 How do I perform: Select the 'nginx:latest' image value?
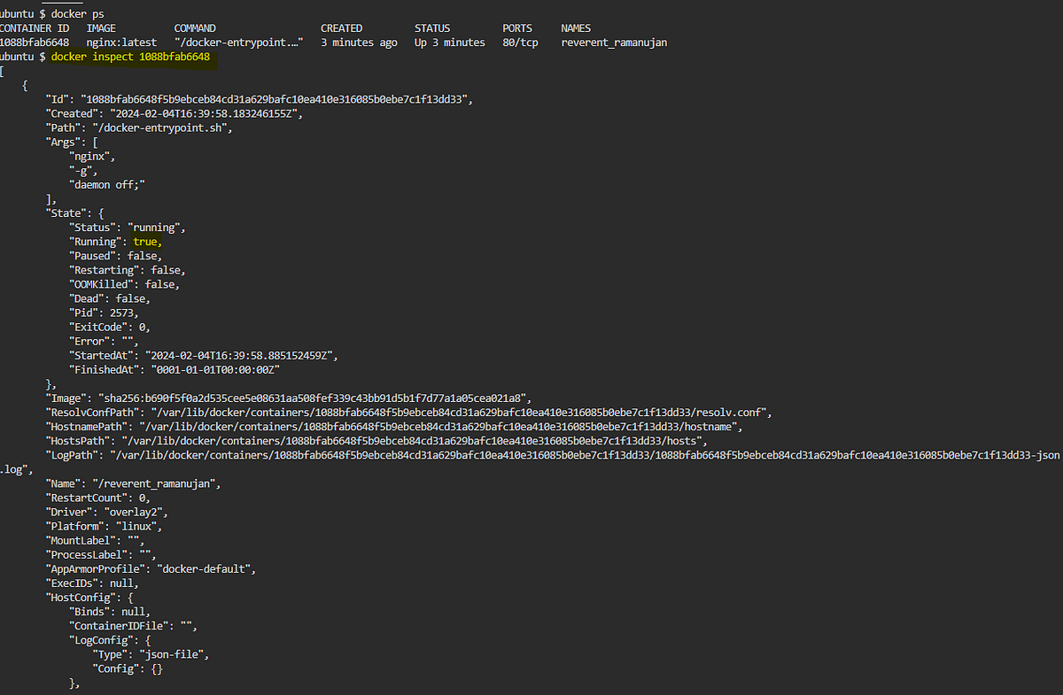click(121, 42)
